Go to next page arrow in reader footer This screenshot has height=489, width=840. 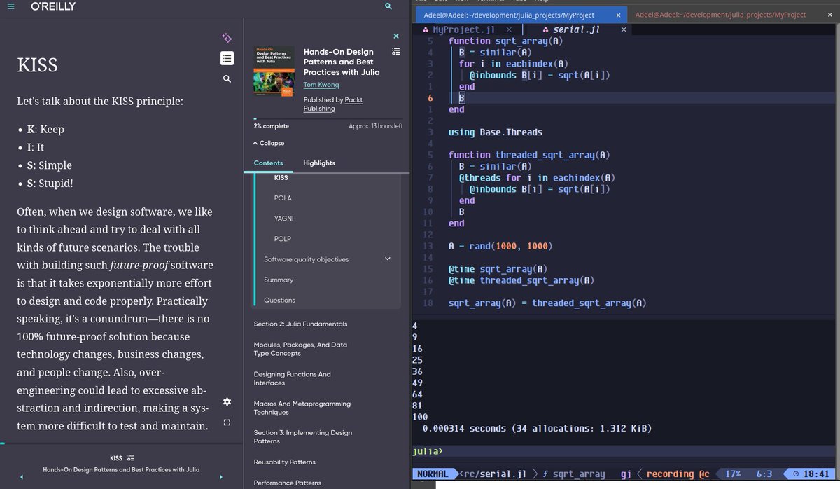pos(222,477)
